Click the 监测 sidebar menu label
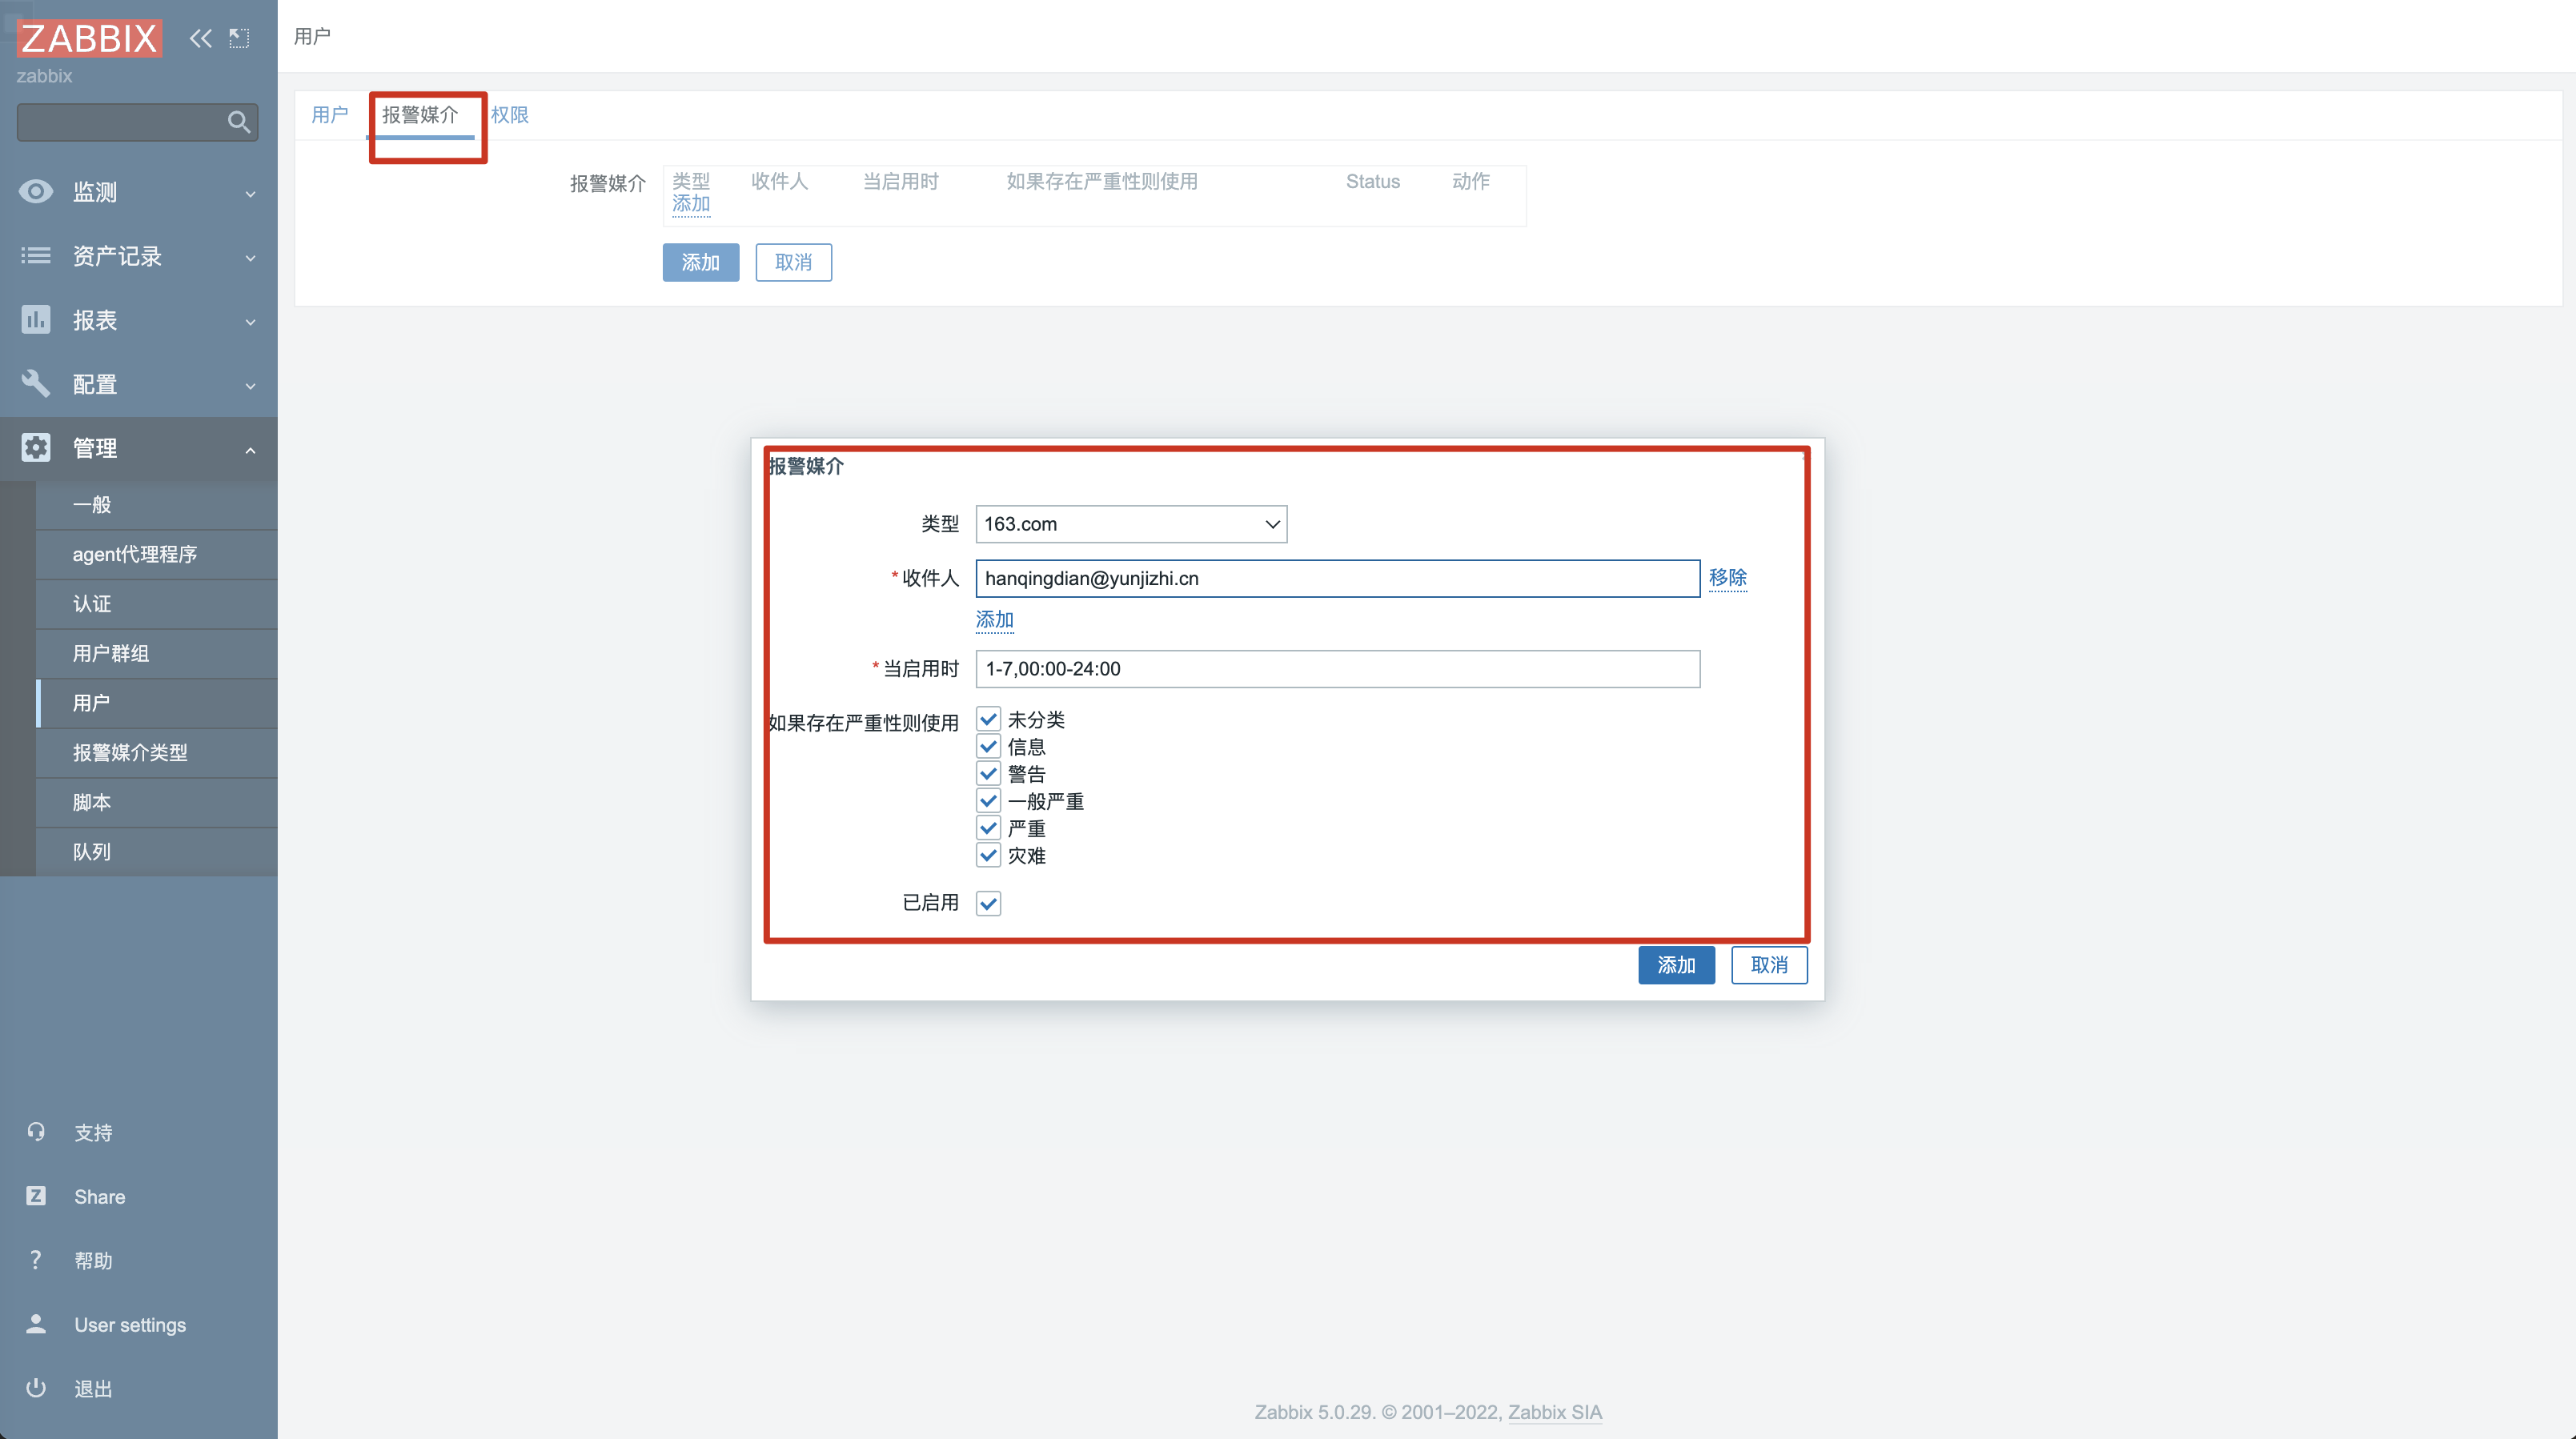The width and height of the screenshot is (2576, 1439). [x=95, y=192]
